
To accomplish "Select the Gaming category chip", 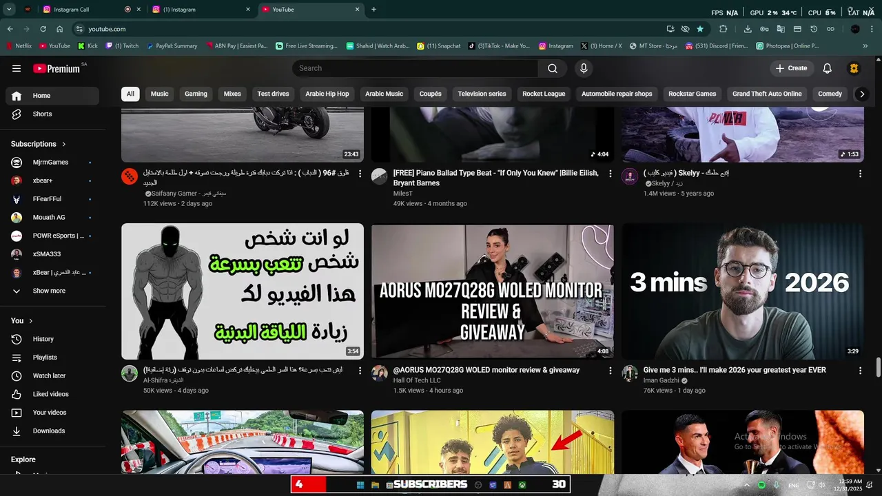I will (x=196, y=94).
